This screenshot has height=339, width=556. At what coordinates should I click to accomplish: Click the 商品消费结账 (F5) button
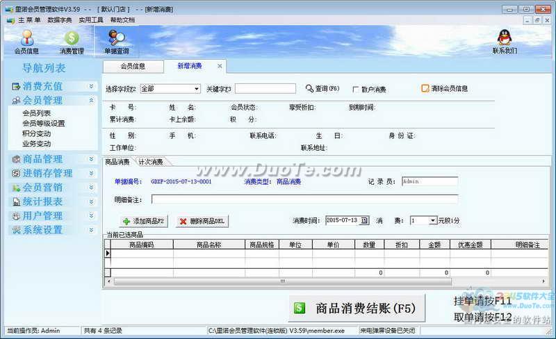tap(357, 308)
